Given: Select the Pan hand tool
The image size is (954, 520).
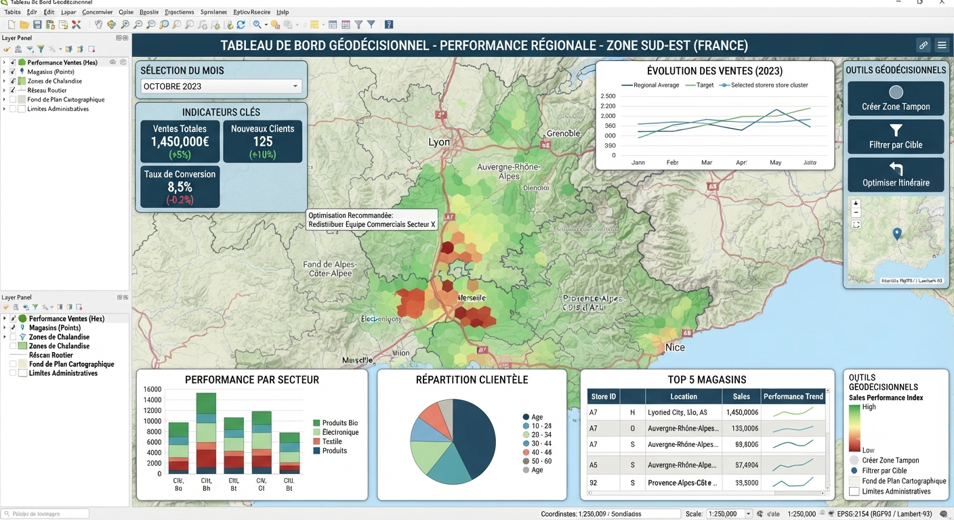Looking at the screenshot, I should pos(99,24).
